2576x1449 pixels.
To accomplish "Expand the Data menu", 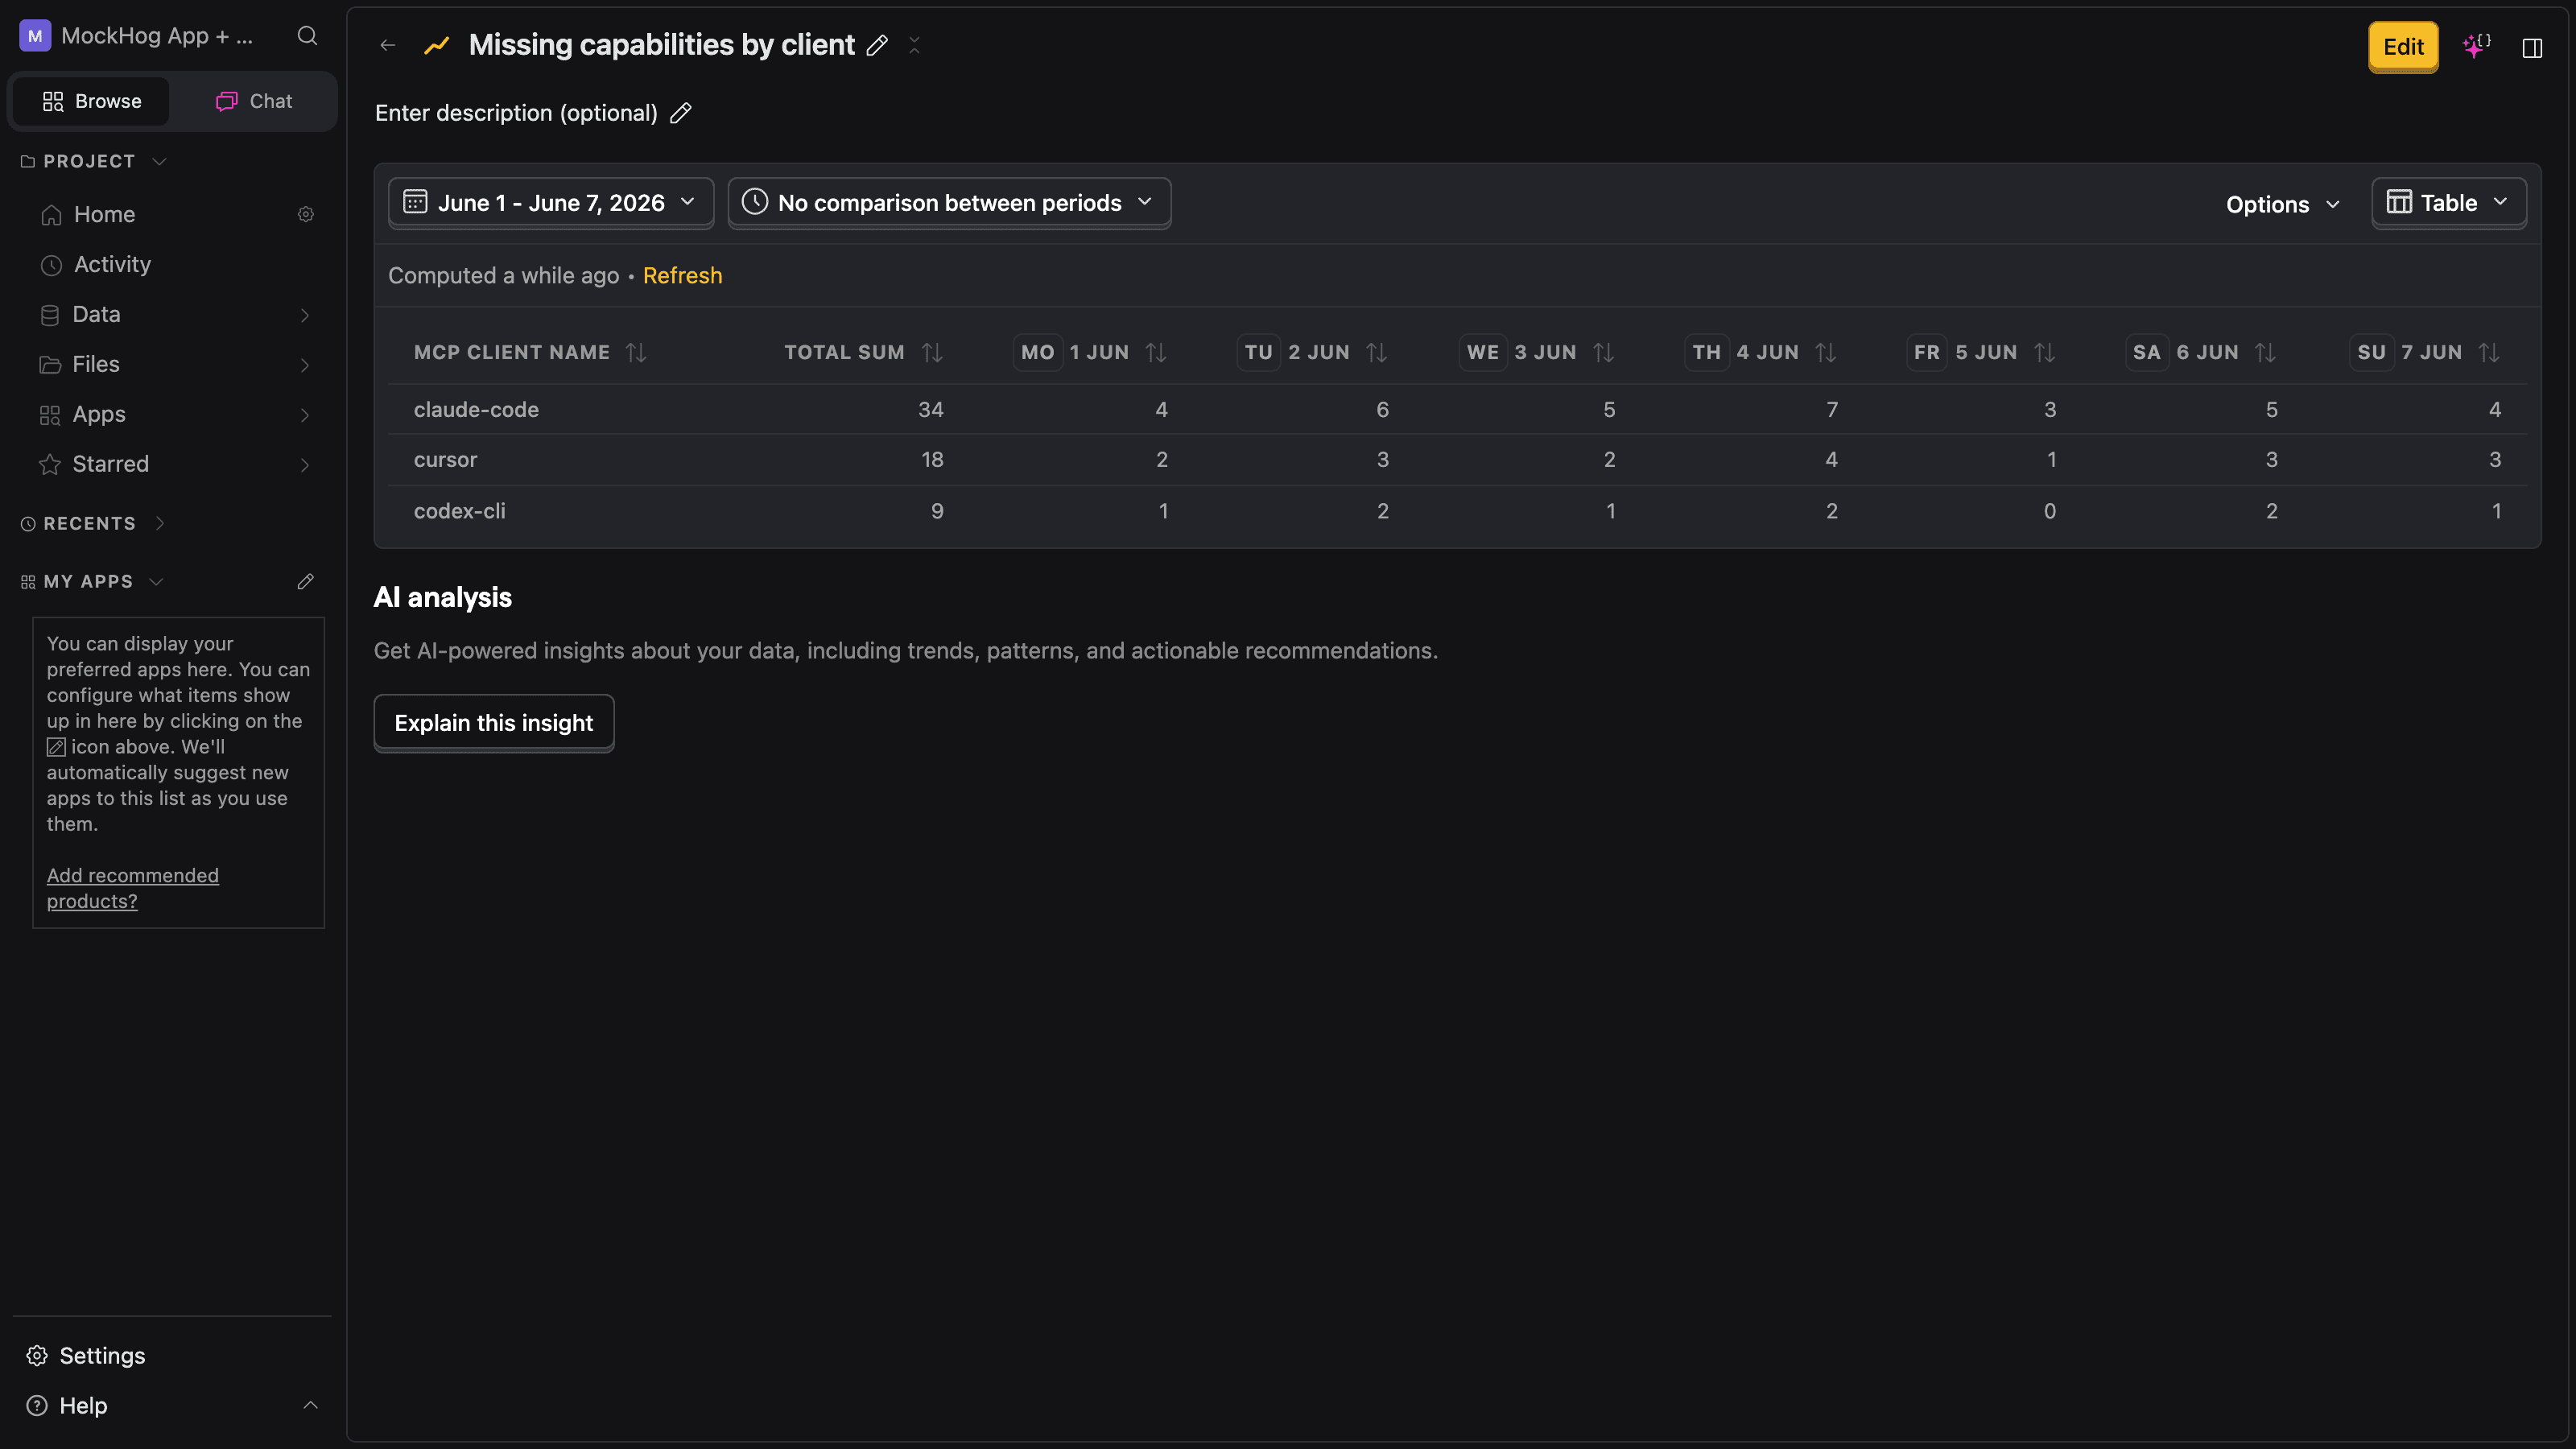I will (x=305, y=315).
